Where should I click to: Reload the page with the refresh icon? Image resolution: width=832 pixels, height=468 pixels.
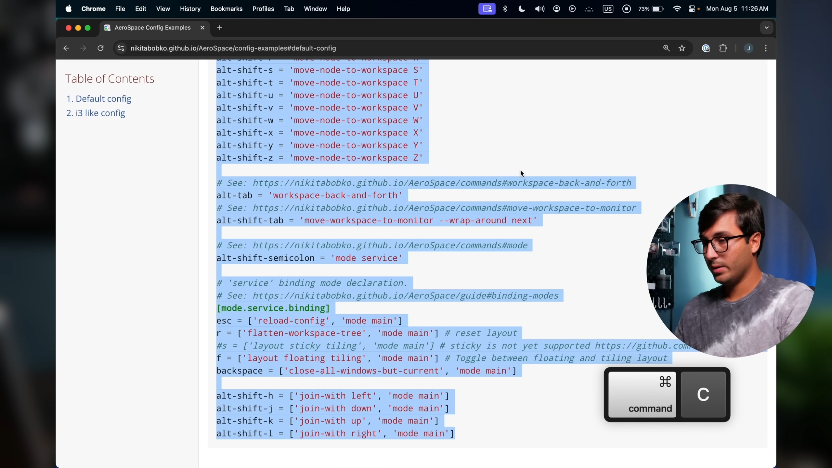100,48
